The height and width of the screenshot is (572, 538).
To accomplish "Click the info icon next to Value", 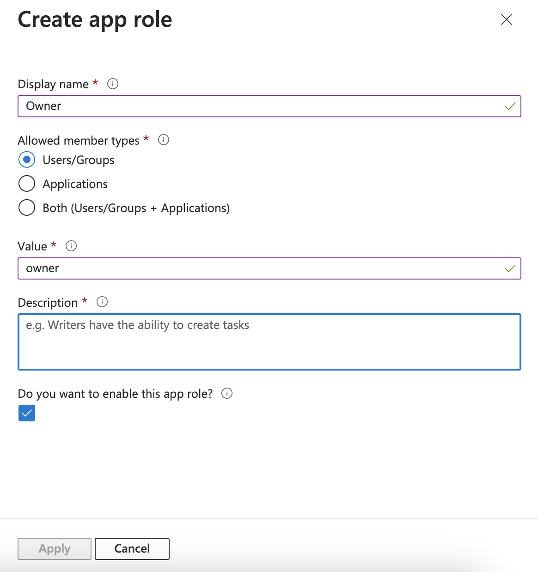I will [71, 246].
